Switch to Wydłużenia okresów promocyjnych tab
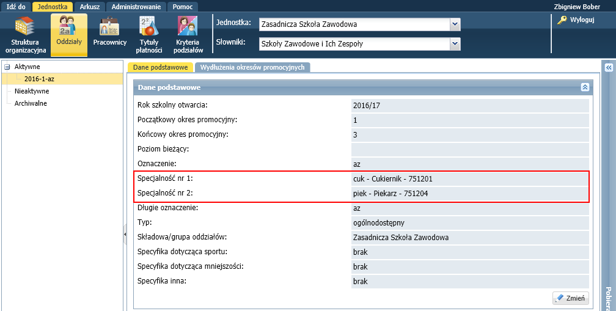 pos(252,67)
